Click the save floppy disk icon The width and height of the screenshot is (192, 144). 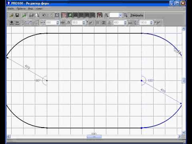(17, 15)
